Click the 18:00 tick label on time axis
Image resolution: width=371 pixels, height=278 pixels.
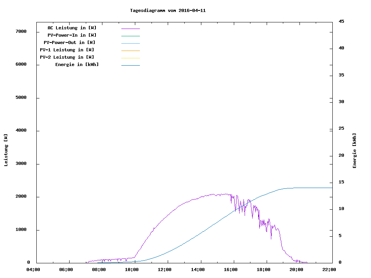(264, 270)
